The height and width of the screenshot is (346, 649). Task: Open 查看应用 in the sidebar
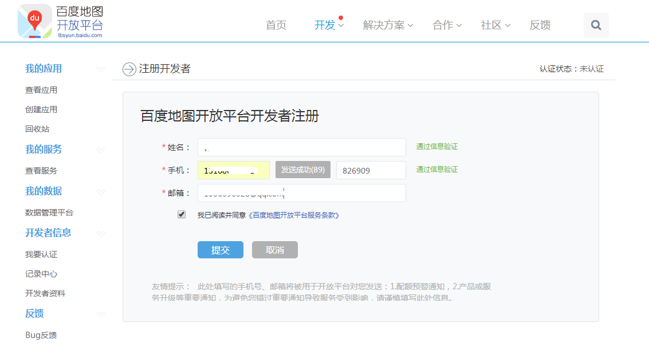41,90
